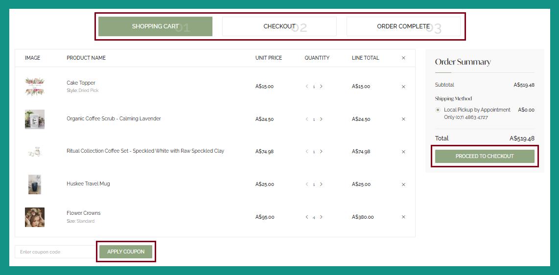Open Organic Coffee Scrub thumbnail image
The image size is (559, 275).
35,119
